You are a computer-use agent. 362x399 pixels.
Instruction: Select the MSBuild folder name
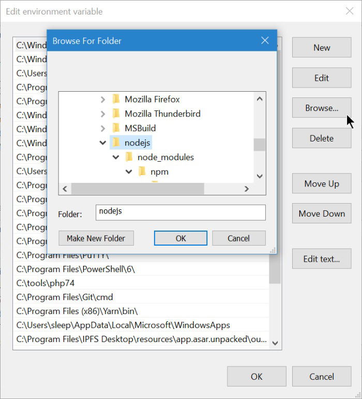(140, 129)
